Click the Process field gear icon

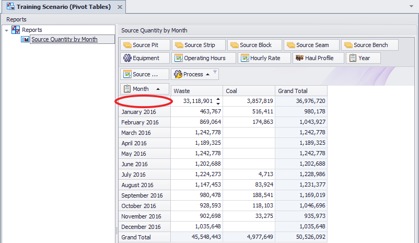177,74
